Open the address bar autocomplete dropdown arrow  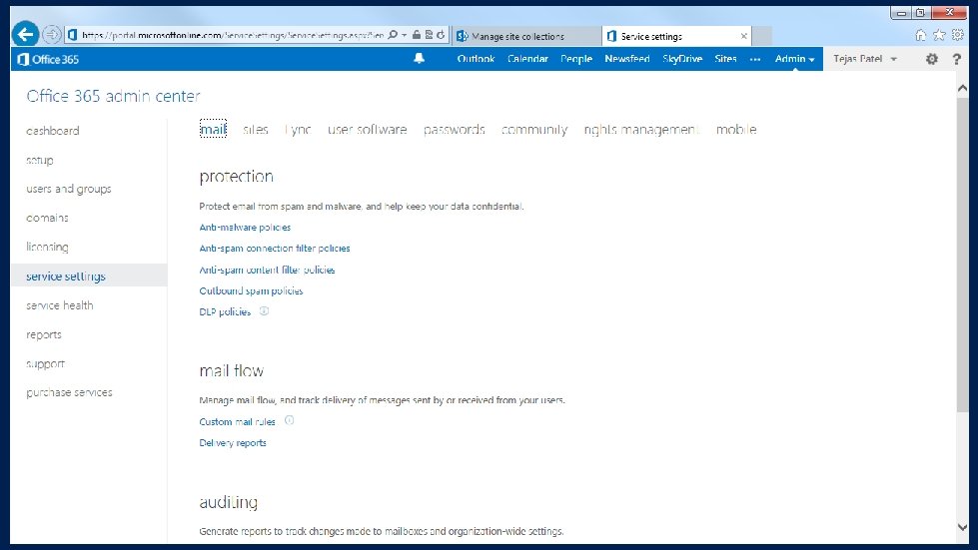pyautogui.click(x=405, y=35)
